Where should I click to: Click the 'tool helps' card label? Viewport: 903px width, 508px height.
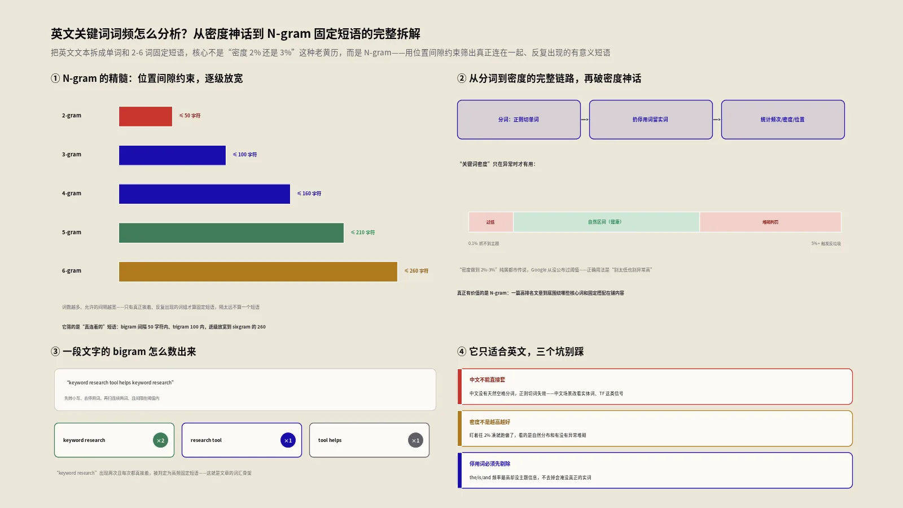coord(330,440)
